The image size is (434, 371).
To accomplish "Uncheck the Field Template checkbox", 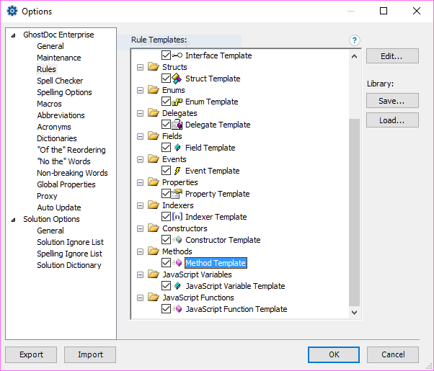I will [167, 148].
